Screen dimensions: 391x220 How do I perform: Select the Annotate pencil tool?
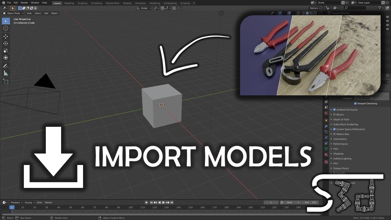click(5, 66)
